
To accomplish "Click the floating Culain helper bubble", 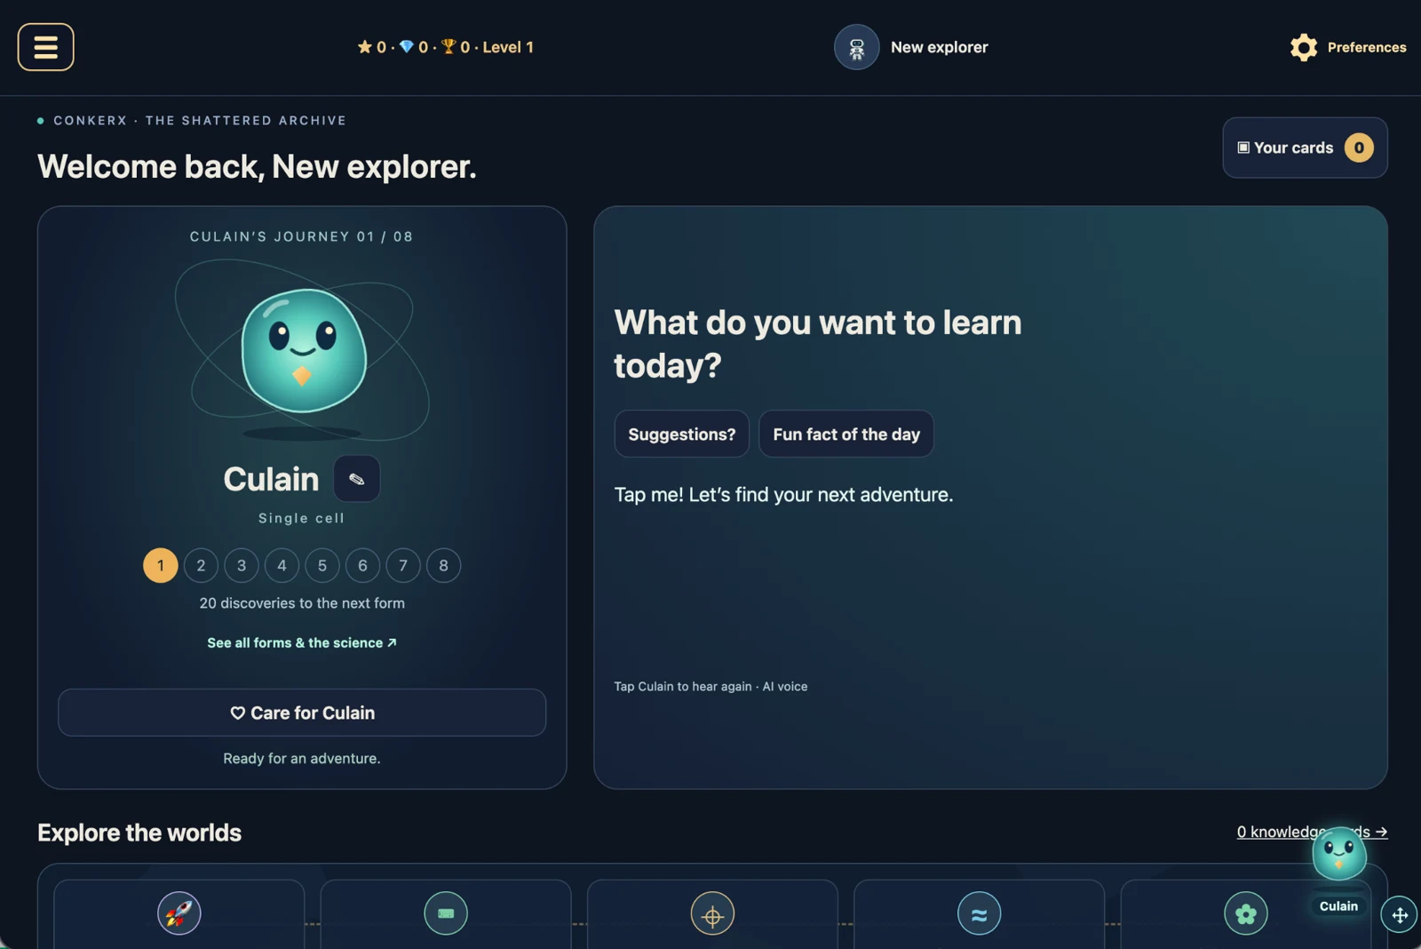I will [x=1339, y=855].
